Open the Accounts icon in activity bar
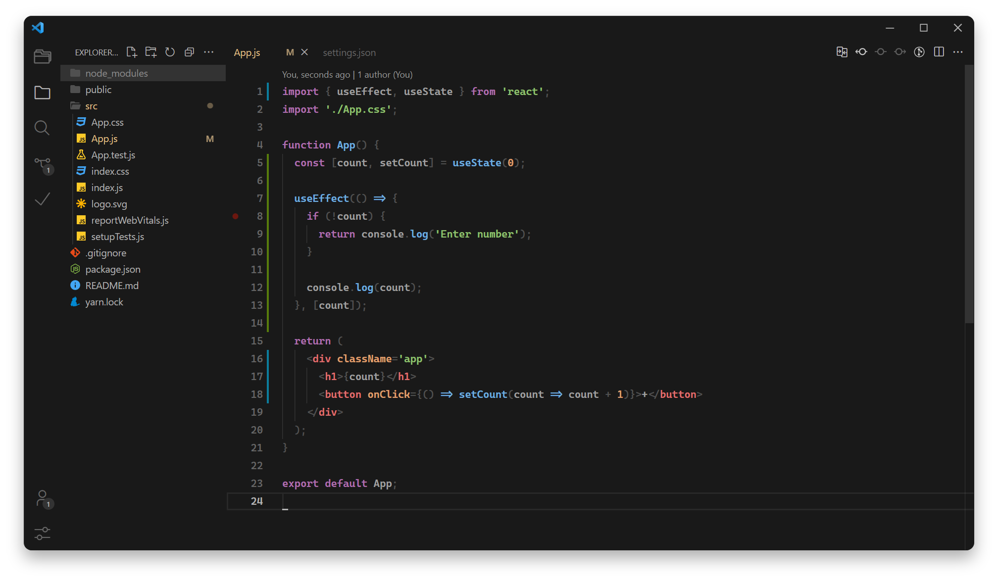Viewport: 998px width, 582px height. coord(43,498)
